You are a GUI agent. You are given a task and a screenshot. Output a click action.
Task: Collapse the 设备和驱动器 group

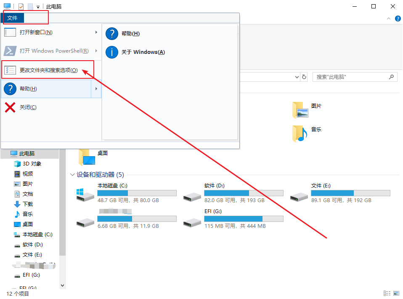coord(72,174)
